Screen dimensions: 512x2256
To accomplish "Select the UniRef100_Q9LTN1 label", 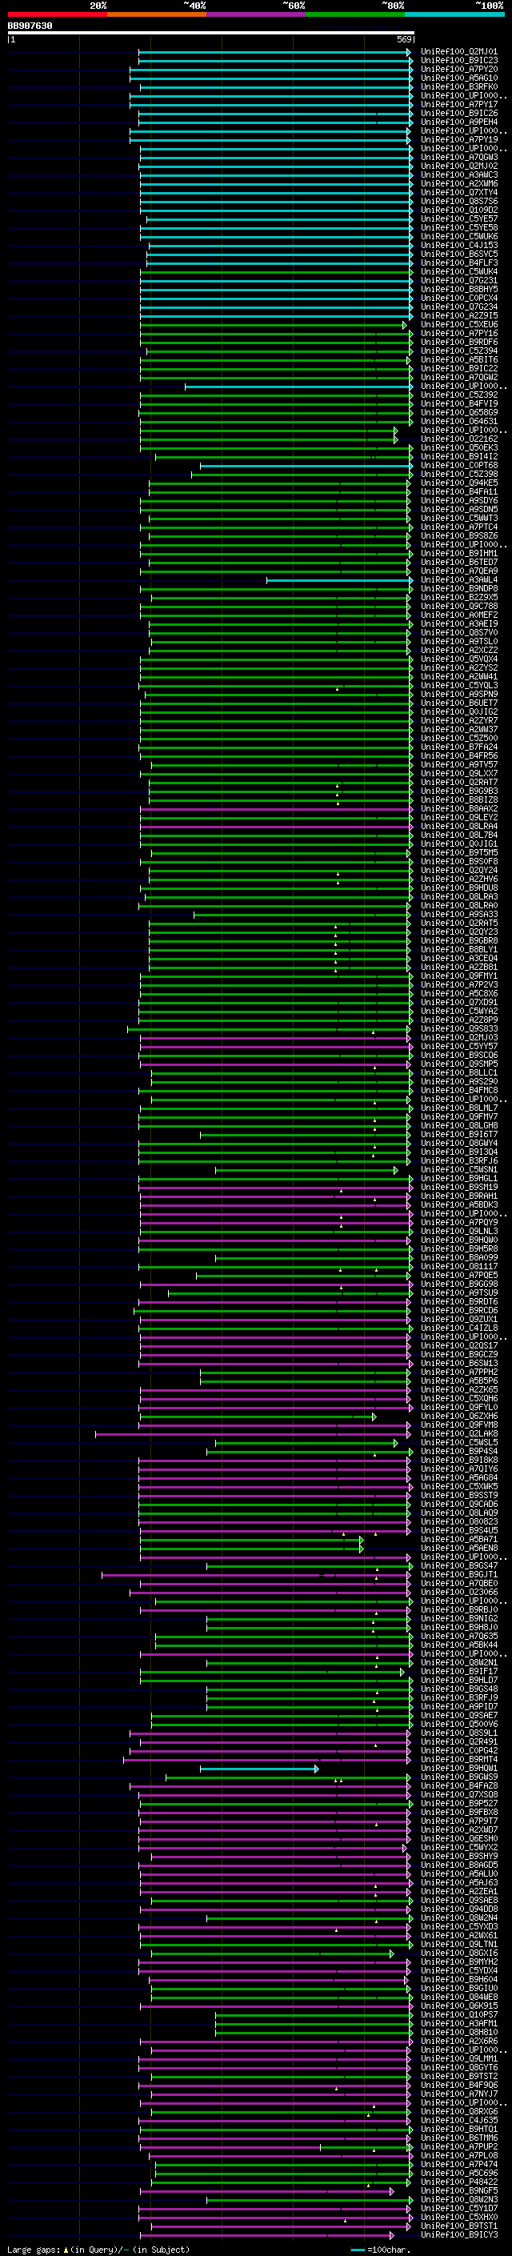I will 458,1944.
